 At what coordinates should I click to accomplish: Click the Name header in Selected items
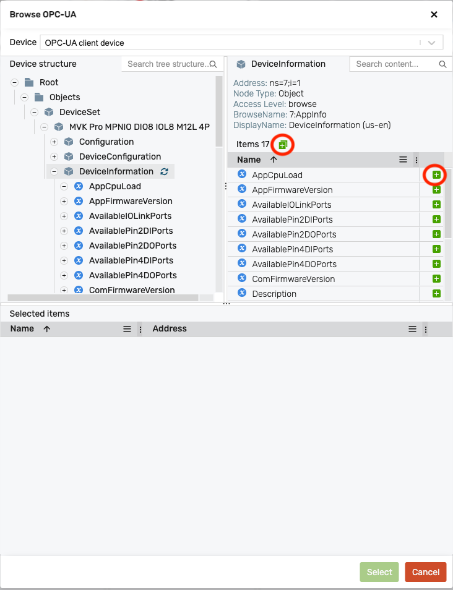click(22, 329)
